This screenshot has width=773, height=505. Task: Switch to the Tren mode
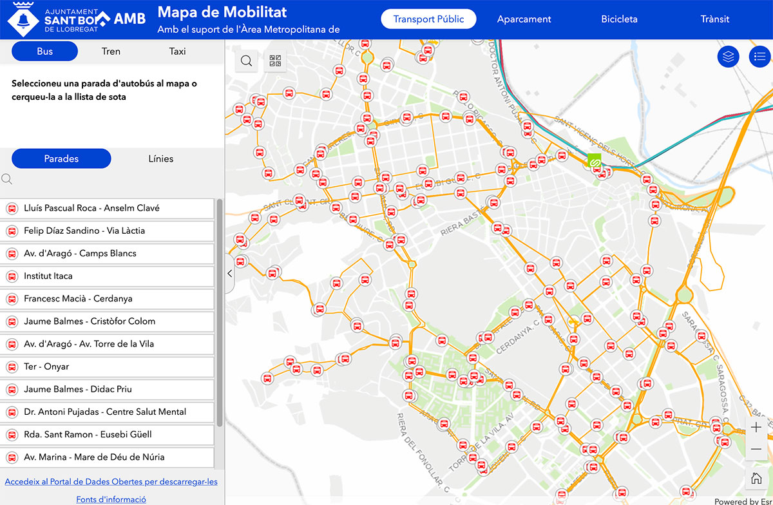111,52
